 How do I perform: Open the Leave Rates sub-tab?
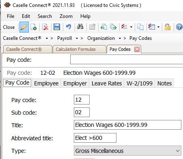click(x=107, y=83)
